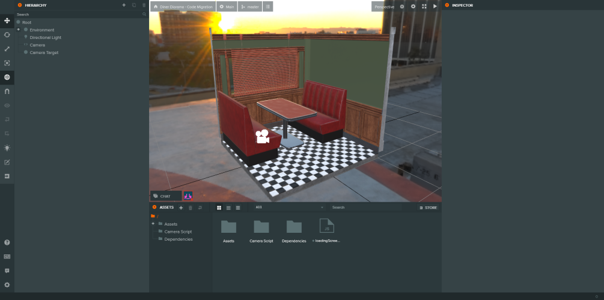
Task: Open the Bake lightmaps lightbulb tool
Action: [7, 148]
